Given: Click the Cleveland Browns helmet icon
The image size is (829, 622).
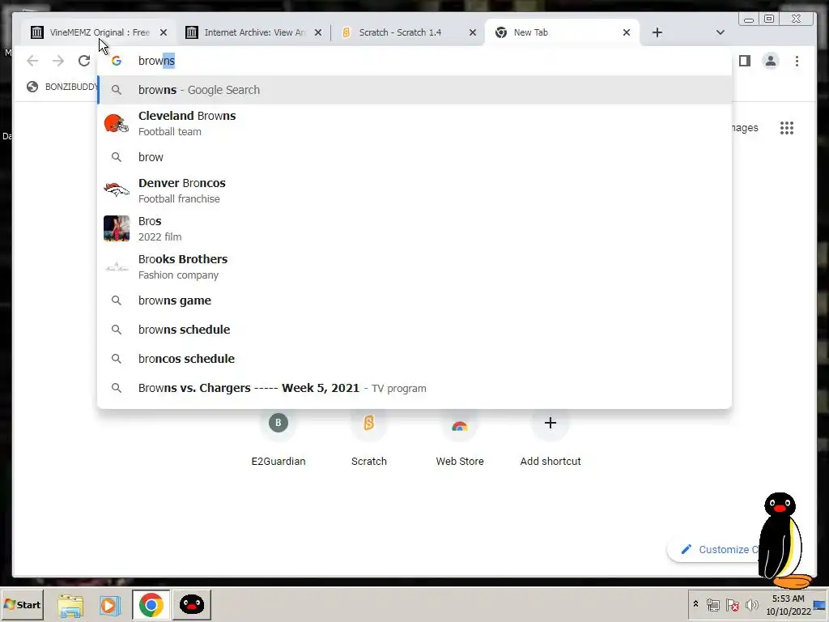Looking at the screenshot, I should tap(117, 123).
